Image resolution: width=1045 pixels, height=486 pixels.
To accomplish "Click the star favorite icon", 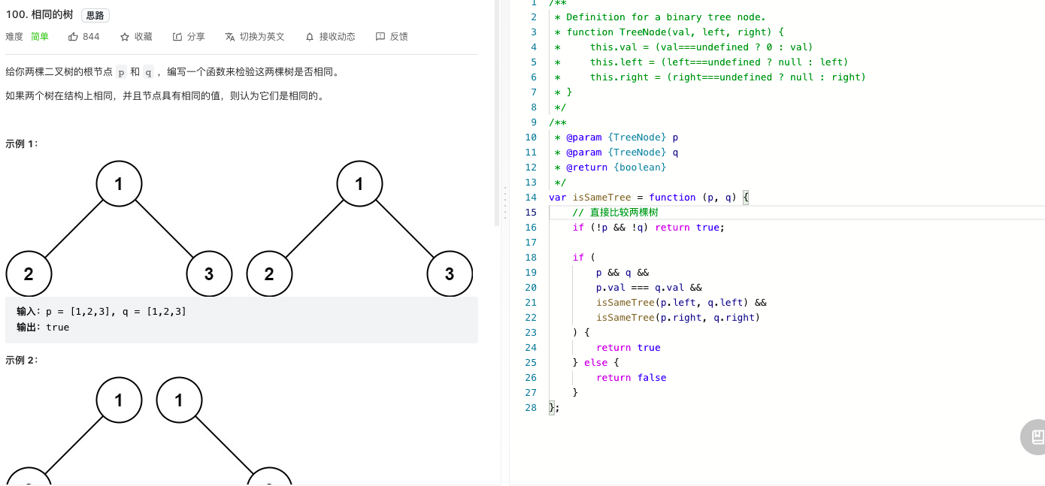I will pyautogui.click(x=125, y=36).
